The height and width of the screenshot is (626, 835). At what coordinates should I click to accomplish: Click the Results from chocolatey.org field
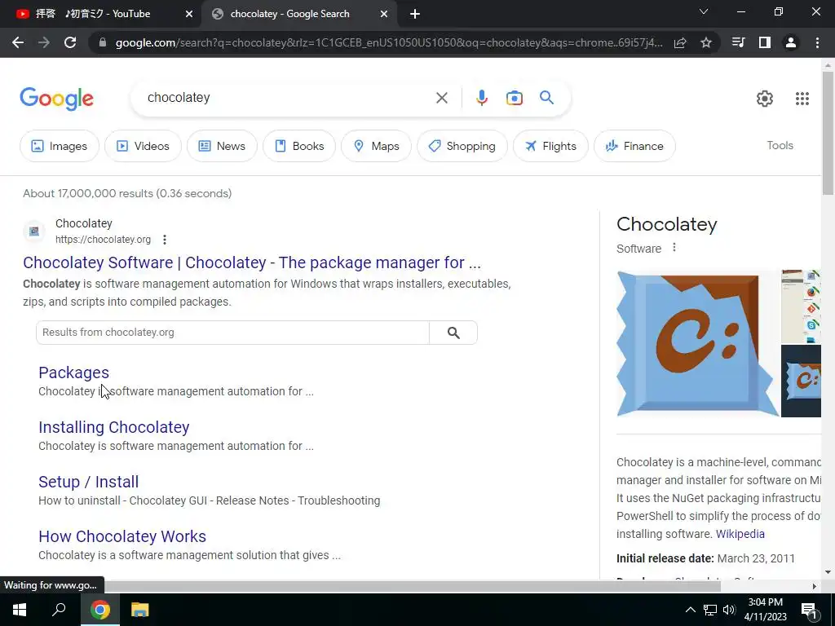[232, 333]
